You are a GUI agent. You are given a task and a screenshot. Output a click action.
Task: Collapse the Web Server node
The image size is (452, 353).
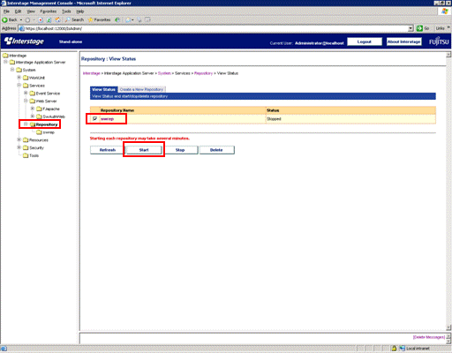click(x=26, y=101)
